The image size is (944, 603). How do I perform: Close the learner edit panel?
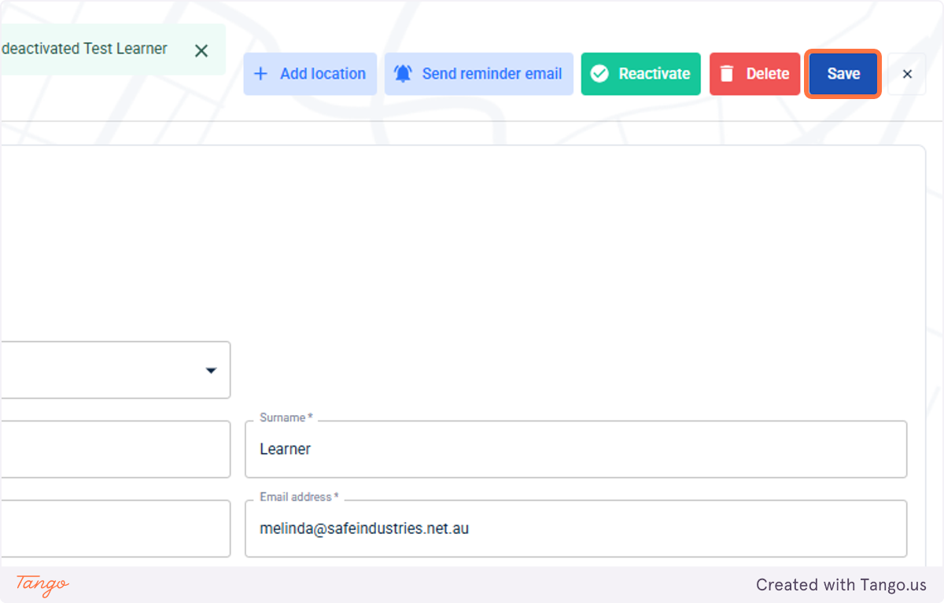pyautogui.click(x=907, y=74)
